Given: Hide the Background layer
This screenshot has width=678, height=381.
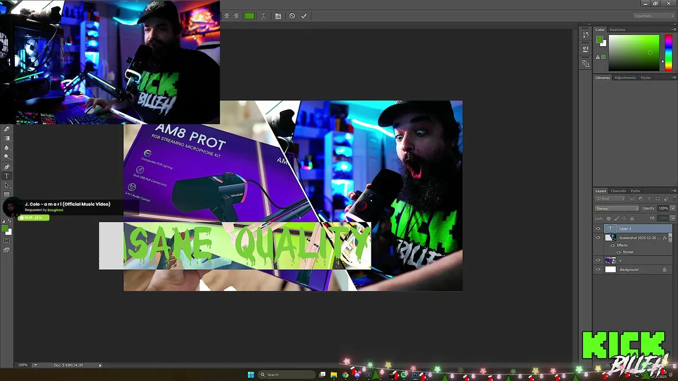Looking at the screenshot, I should (x=598, y=269).
